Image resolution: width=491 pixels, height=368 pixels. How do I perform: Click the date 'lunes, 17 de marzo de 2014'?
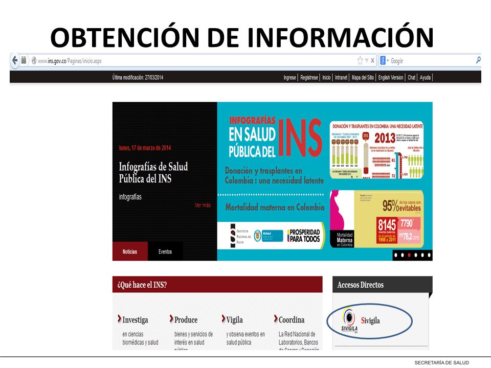click(x=145, y=148)
